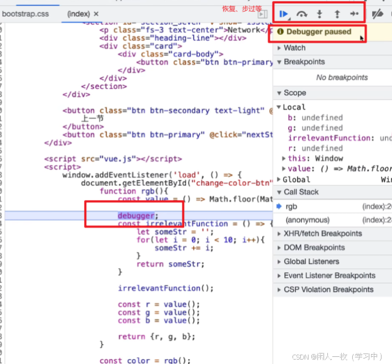The width and height of the screenshot is (392, 364).
Task: Expand XHR/fetch Breakpoints section
Action: coord(279,234)
